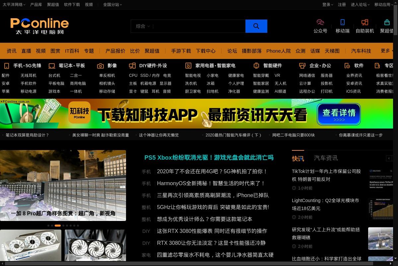398x266 pixels.
Task: Select the first carousel indicator dot
Action: (x=48, y=226)
